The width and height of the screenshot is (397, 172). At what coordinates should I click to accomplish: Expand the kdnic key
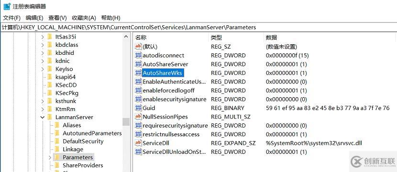coord(42,61)
